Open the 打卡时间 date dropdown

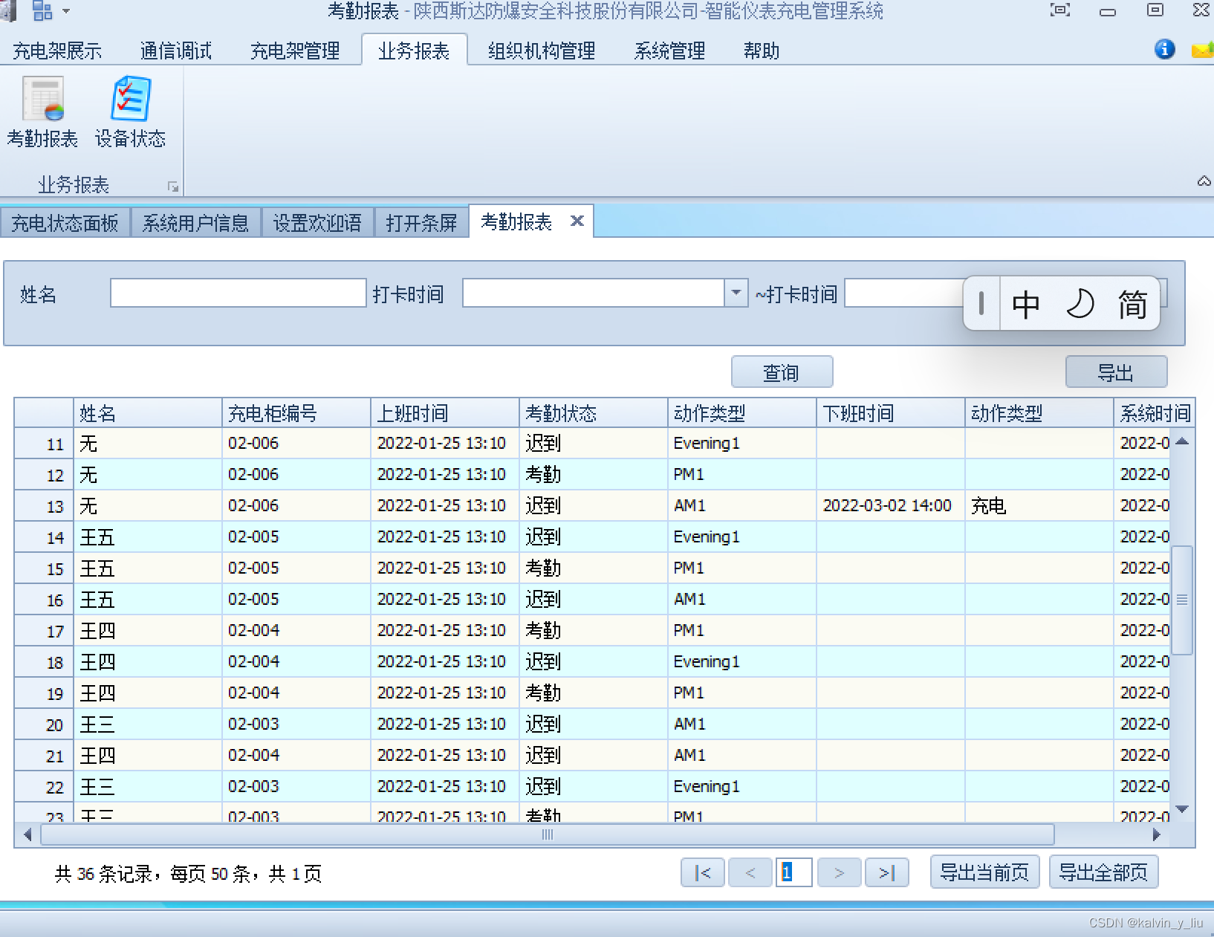point(736,293)
